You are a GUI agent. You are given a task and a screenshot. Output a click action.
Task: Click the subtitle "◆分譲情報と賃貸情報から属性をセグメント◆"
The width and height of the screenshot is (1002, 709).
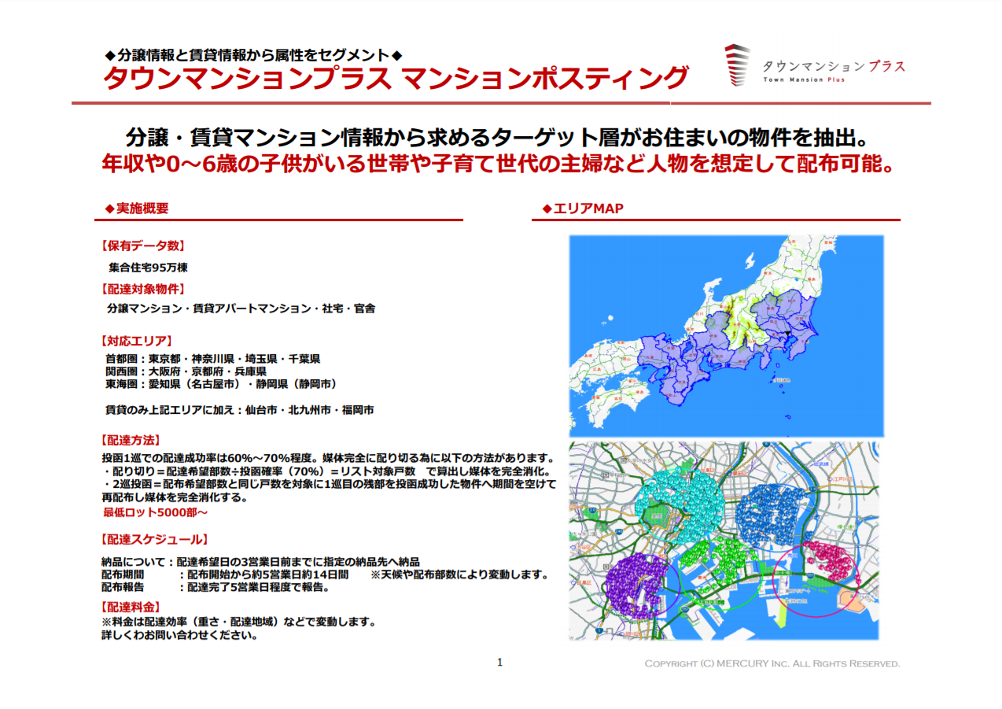coord(254,55)
